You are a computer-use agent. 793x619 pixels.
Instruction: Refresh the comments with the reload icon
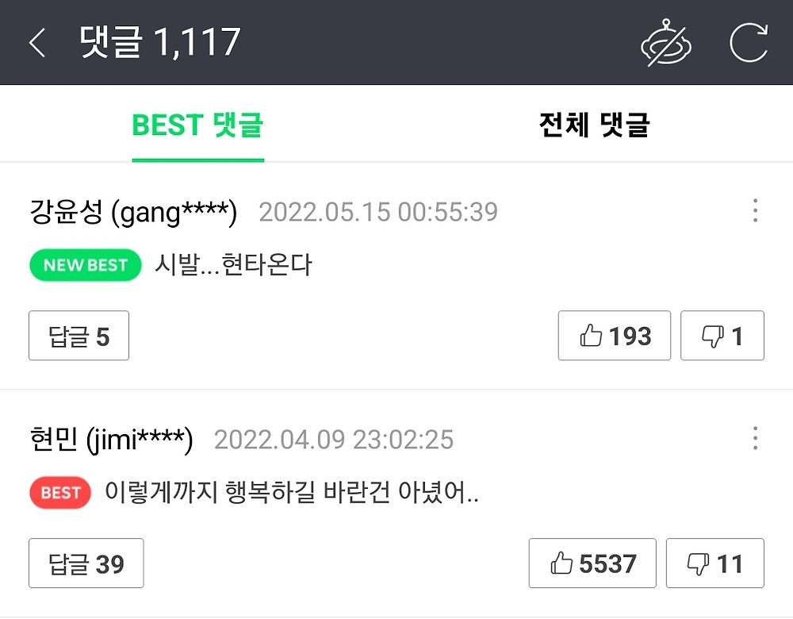pos(749,42)
